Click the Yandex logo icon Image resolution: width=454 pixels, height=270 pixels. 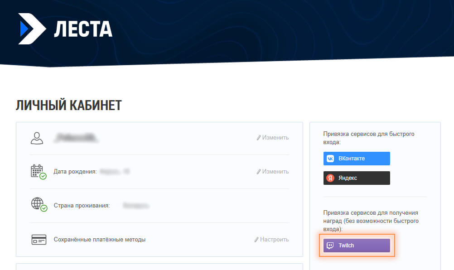coord(331,178)
